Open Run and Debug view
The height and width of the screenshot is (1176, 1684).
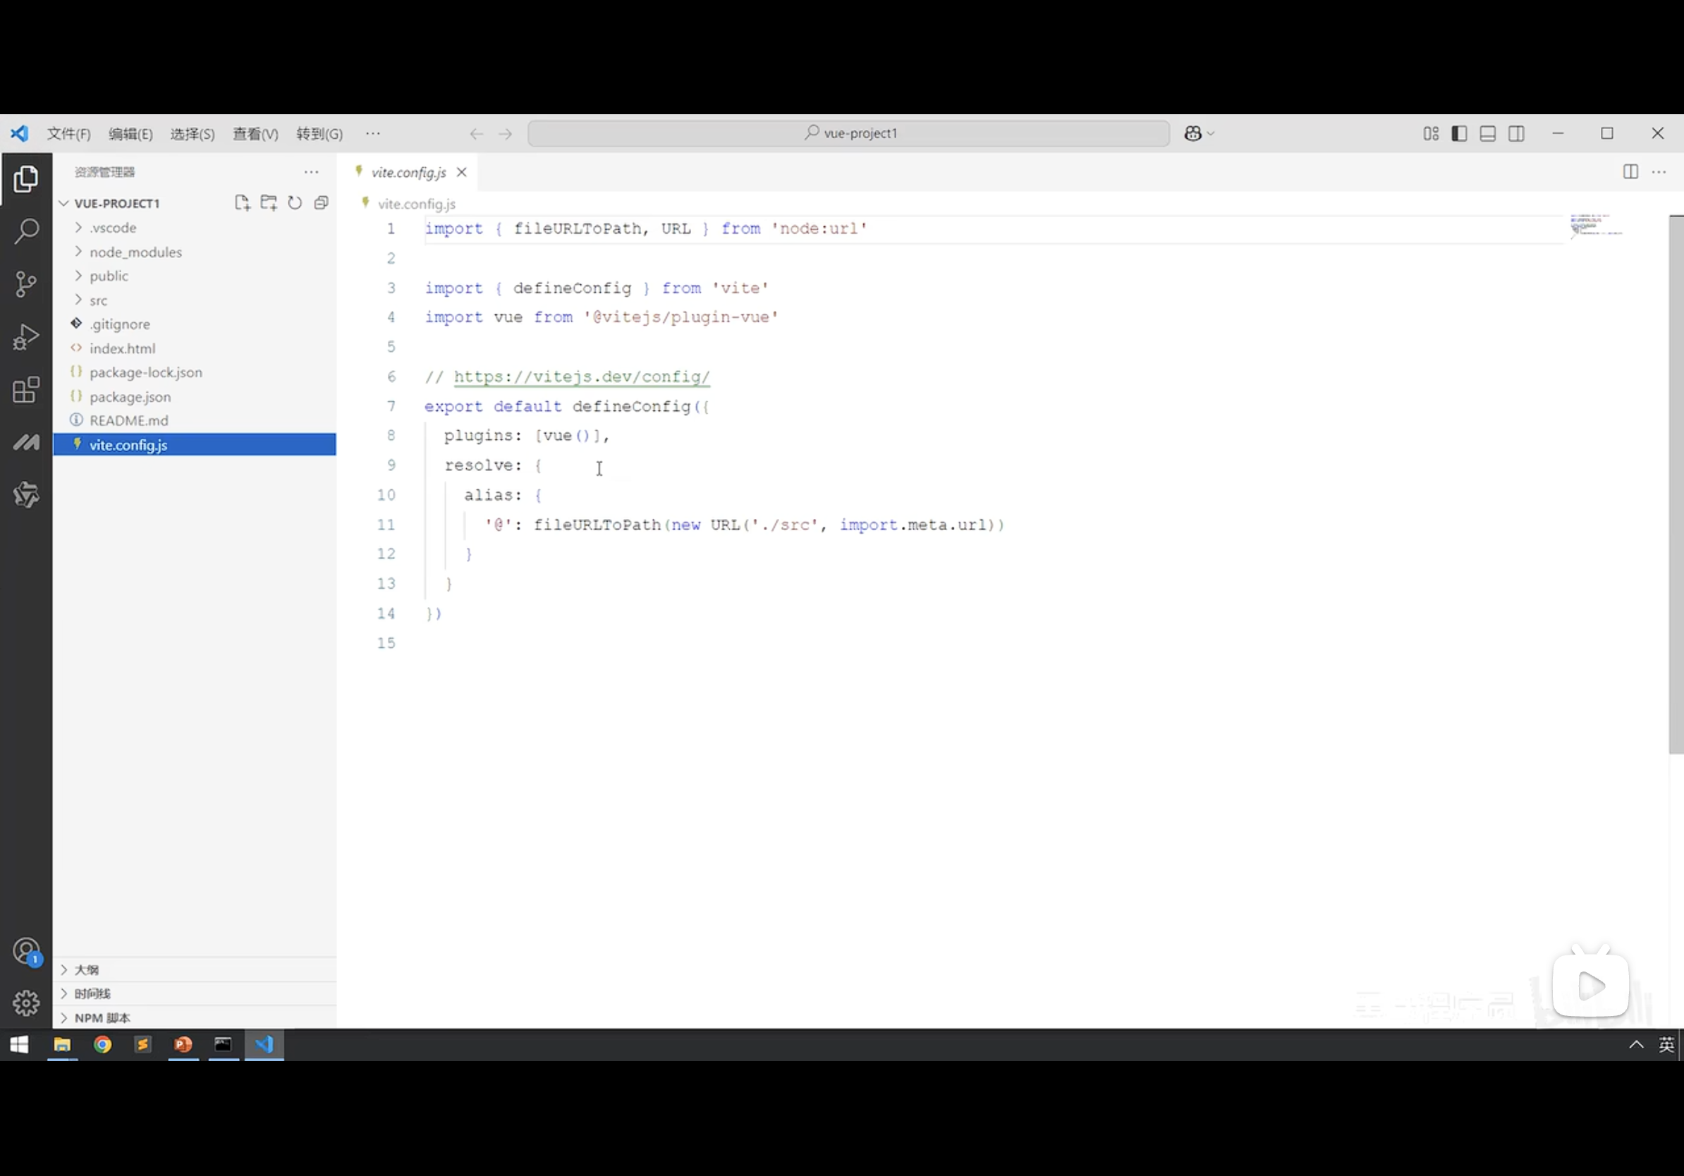pos(26,337)
